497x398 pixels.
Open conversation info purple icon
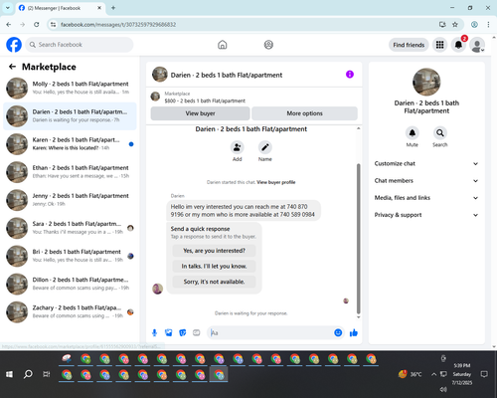click(x=350, y=75)
